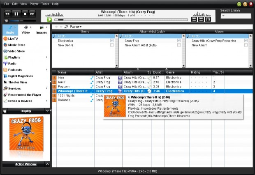This screenshot has width=255, height=175.
Task: Stop playback
Action: click(x=25, y=14)
